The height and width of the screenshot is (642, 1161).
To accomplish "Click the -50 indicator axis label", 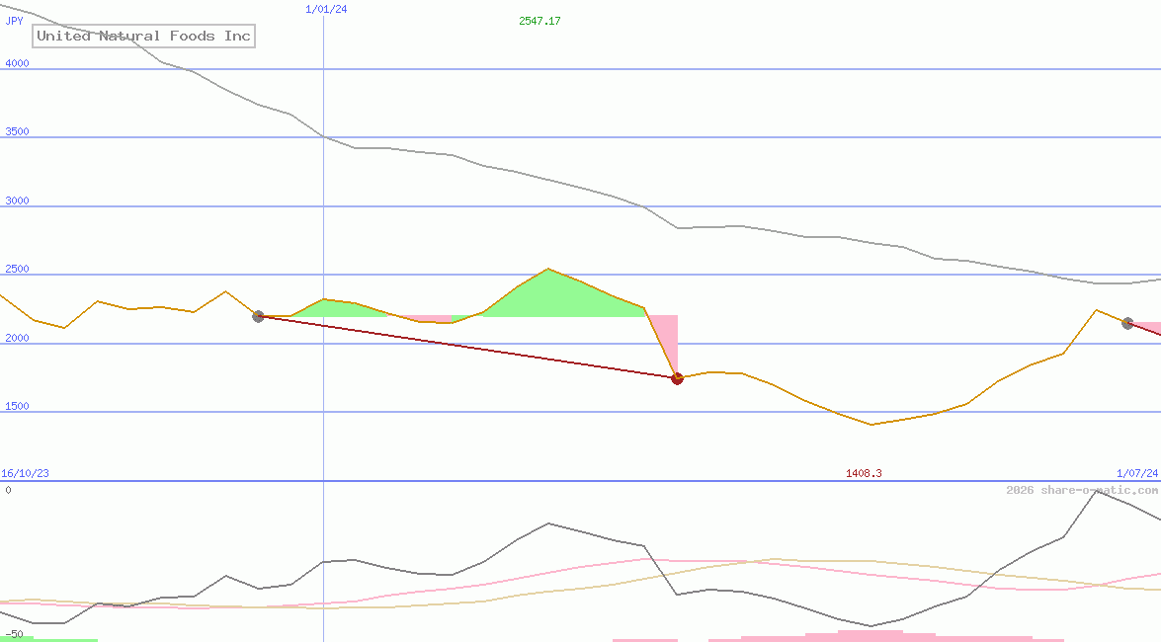I will [14, 635].
